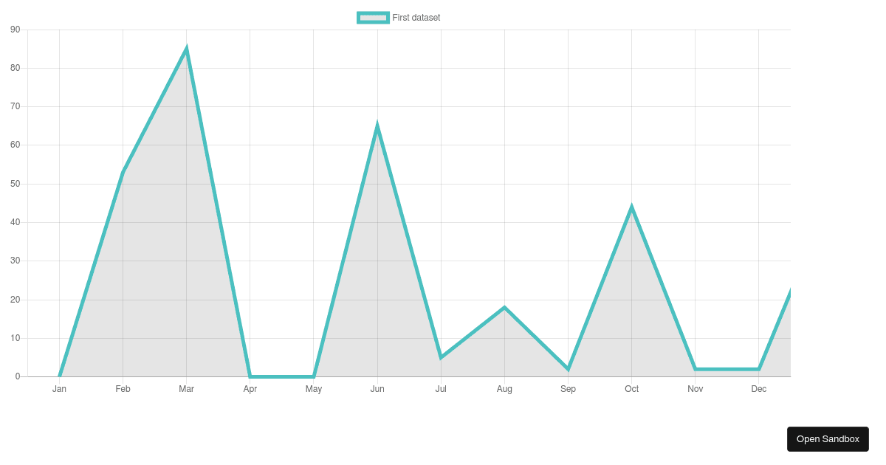Image resolution: width=886 pixels, height=465 pixels.
Task: Click the "80" y-axis tick label
Action: coord(16,68)
